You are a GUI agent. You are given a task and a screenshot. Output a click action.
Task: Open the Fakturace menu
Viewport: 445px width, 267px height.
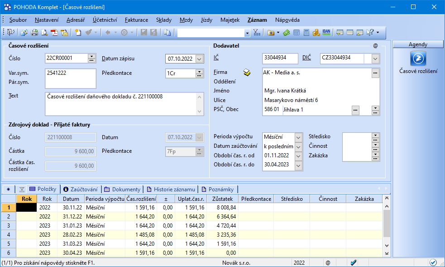(x=137, y=20)
